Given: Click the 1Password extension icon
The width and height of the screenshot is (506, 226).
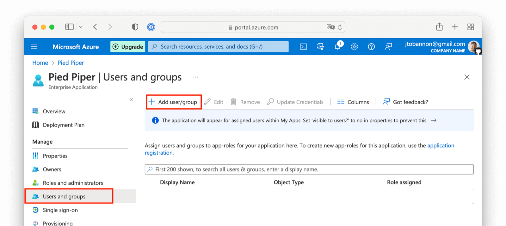Looking at the screenshot, I should click(x=151, y=27).
